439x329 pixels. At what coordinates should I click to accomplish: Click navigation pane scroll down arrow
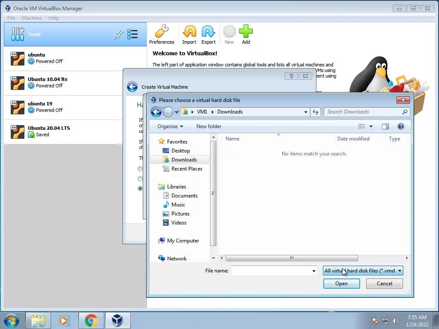pos(213,258)
